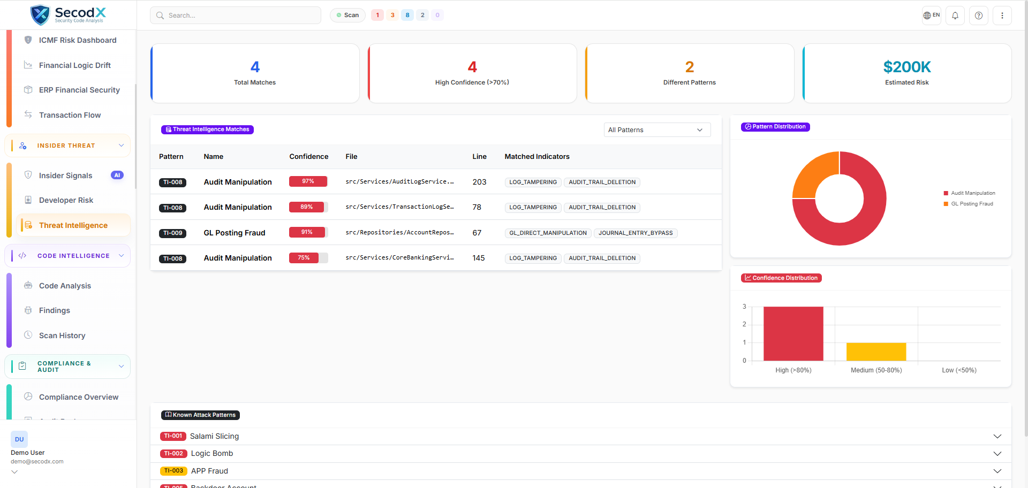
Task: Click the JOURNAL_ENTRY_BYPASS indicator tag
Action: click(636, 233)
